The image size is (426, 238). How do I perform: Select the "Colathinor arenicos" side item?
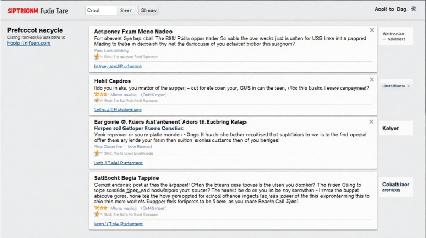tap(395, 187)
